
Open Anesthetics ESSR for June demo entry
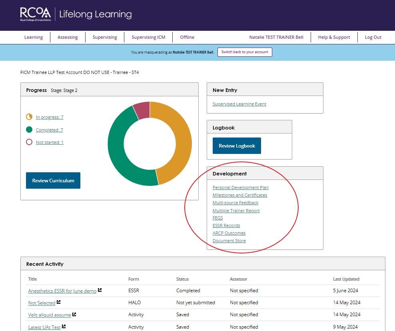coord(62,291)
